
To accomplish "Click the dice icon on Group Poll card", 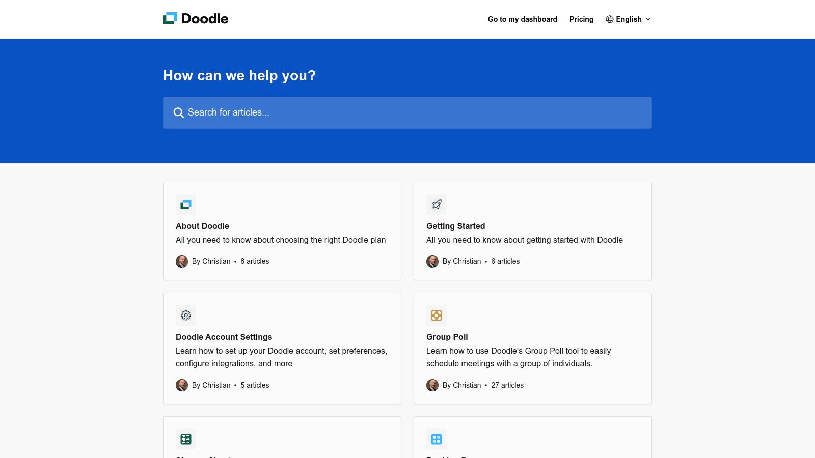I will (436, 315).
